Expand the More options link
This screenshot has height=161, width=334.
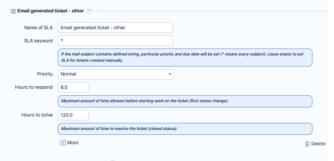click(73, 143)
